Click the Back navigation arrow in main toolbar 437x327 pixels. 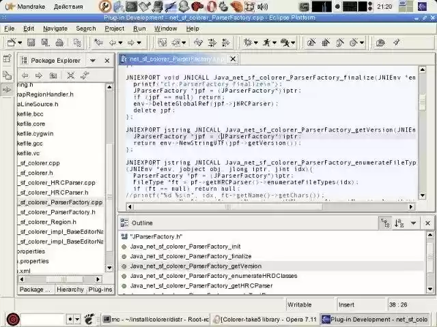(113, 42)
